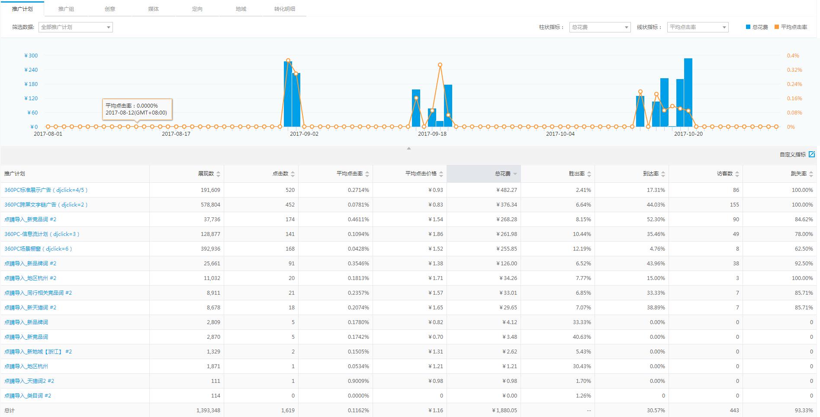Click the orange line peak point near 2017-09-18
This screenshot has width=820, height=417.
pyautogui.click(x=440, y=65)
